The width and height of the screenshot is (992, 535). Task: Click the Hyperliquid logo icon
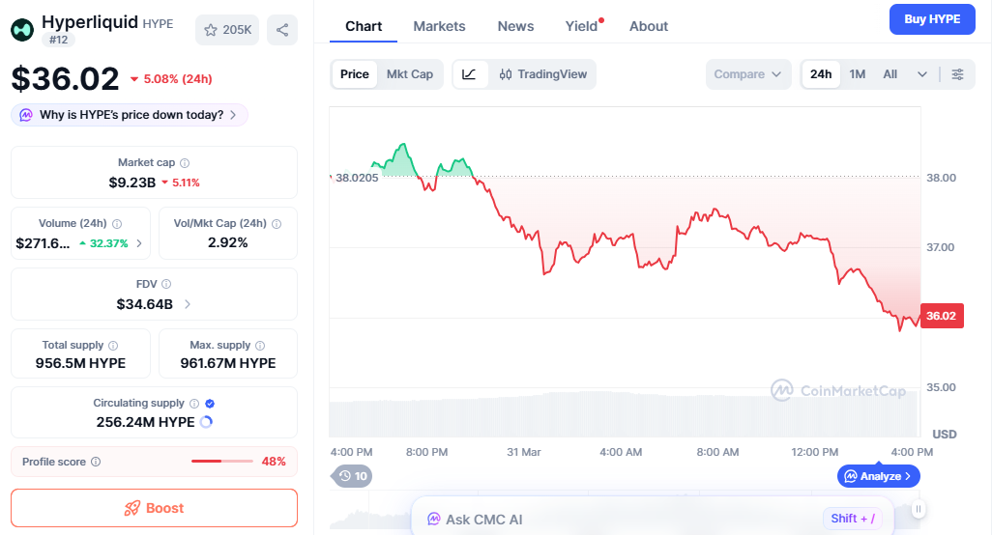coord(22,30)
